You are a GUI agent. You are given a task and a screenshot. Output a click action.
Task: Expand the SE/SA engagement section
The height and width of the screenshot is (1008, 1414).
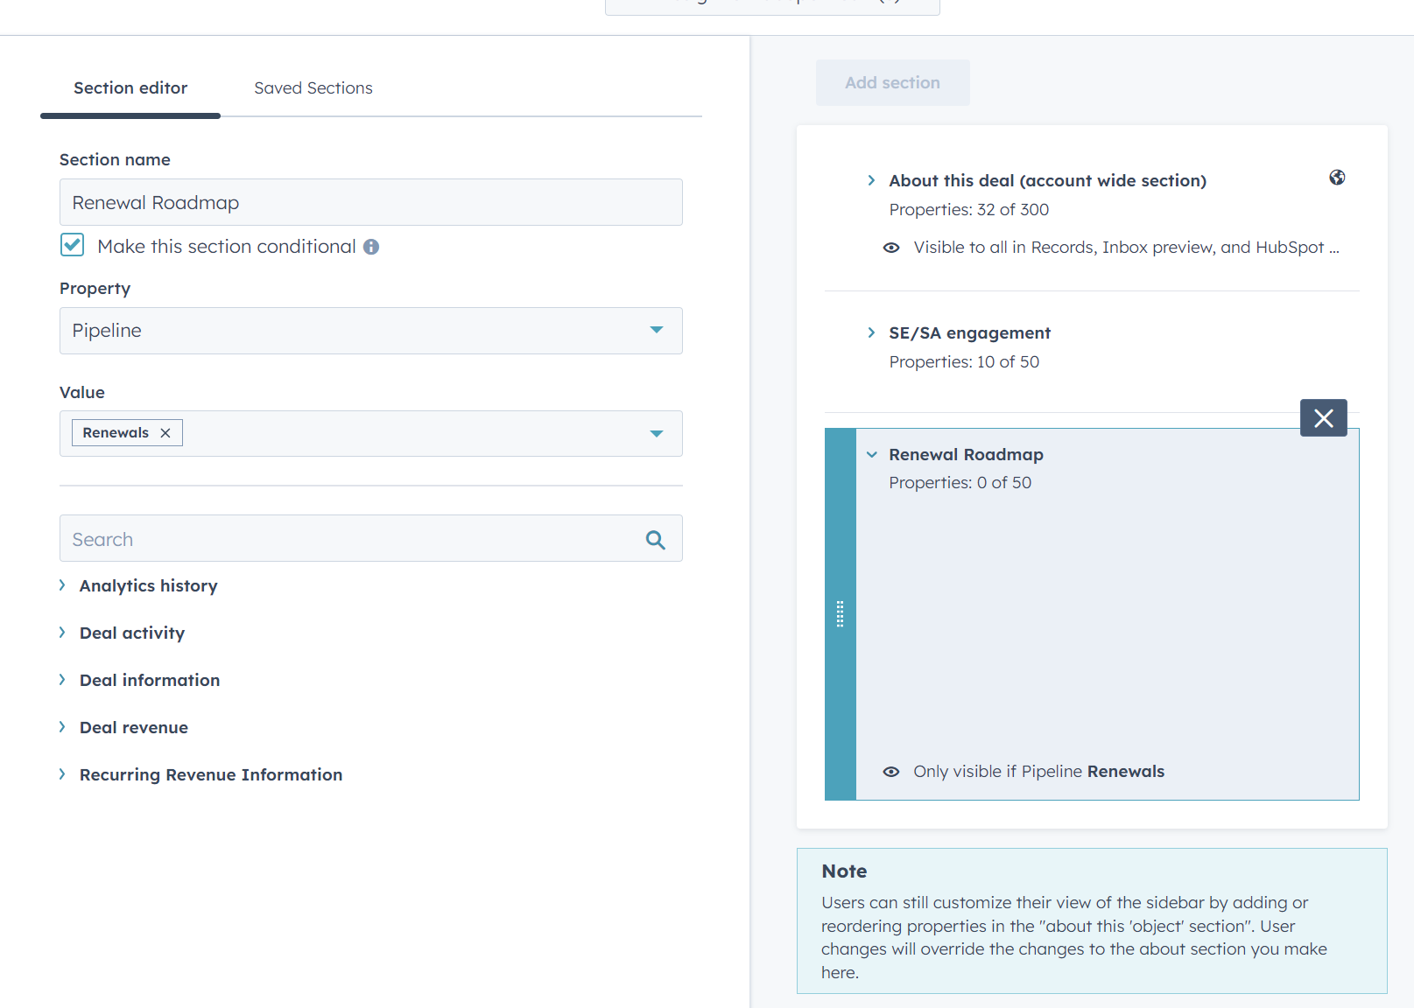[871, 332]
